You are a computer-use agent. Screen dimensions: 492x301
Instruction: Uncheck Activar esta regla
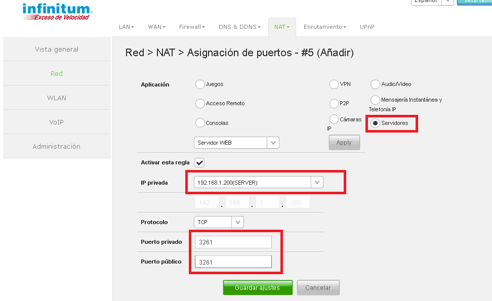[x=199, y=162]
